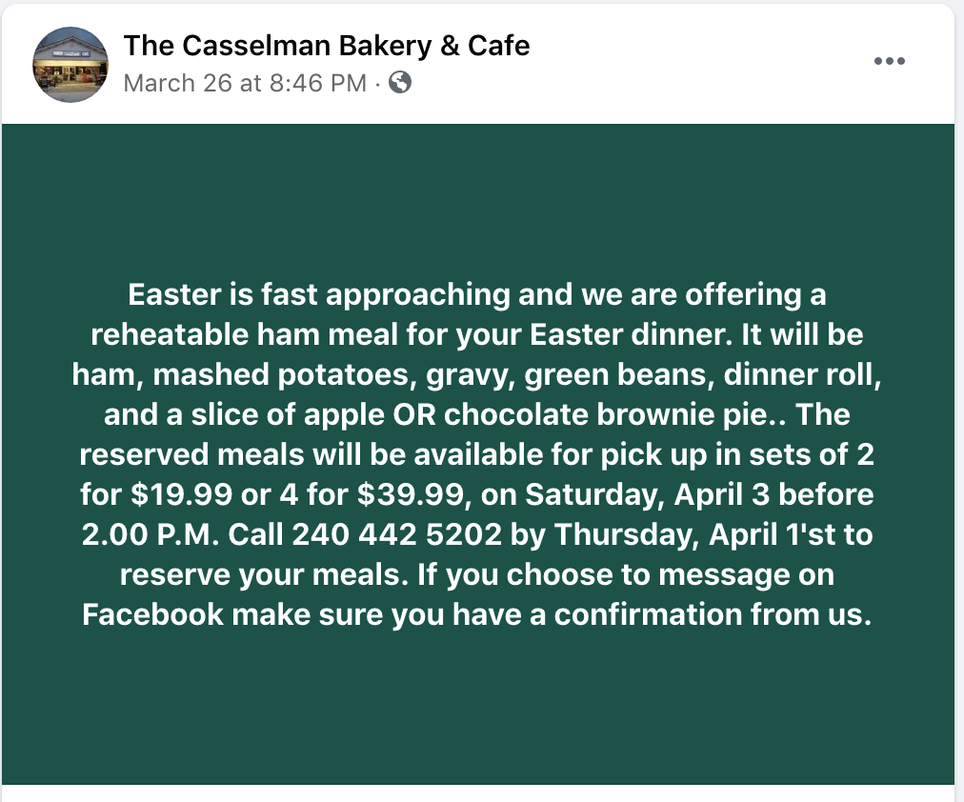Click the 2.00 P.M. pickup time text
Image resolution: width=964 pixels, height=802 pixels.
pyautogui.click(x=150, y=534)
